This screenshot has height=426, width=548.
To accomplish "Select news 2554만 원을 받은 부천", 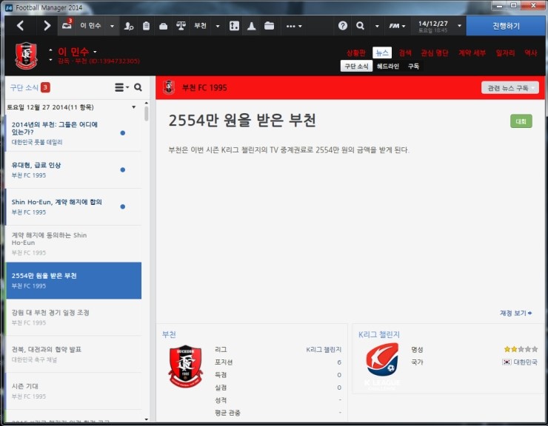I will 73,280.
